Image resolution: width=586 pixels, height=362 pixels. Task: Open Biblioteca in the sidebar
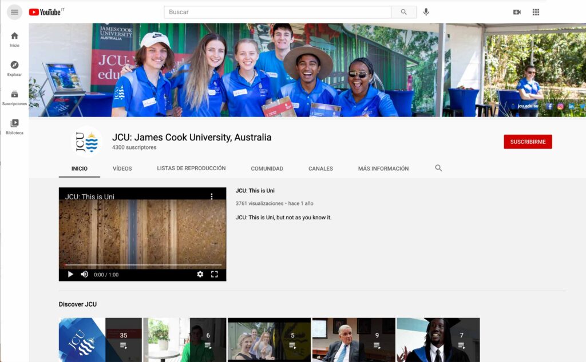pyautogui.click(x=14, y=127)
